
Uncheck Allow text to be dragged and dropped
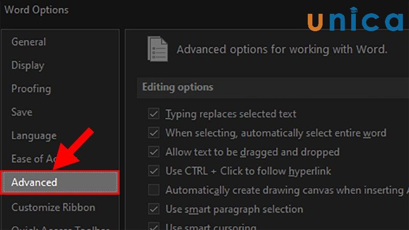pos(153,152)
